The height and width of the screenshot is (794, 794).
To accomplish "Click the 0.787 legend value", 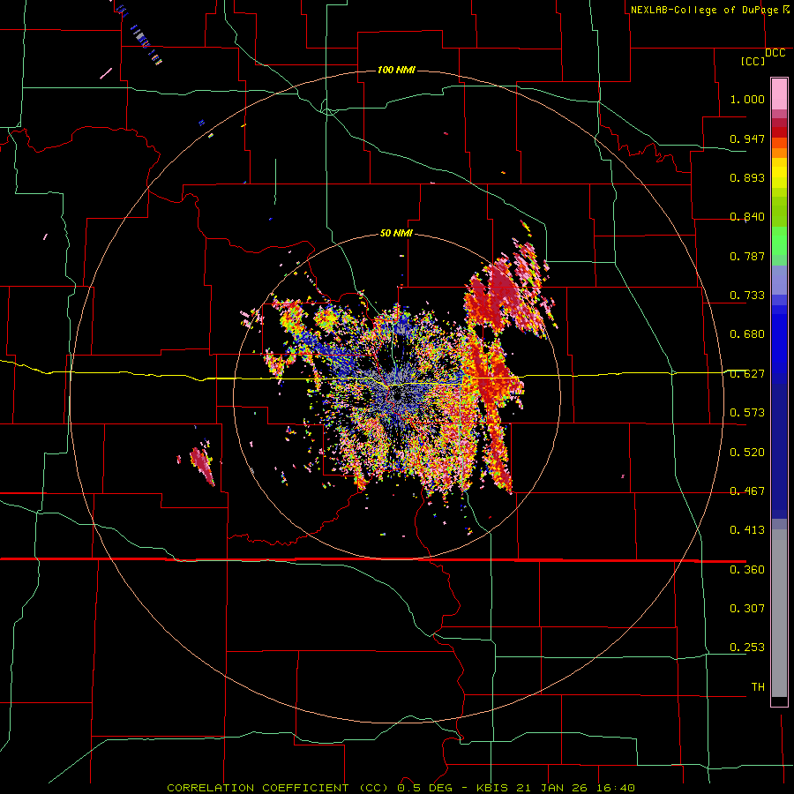I will point(747,256).
